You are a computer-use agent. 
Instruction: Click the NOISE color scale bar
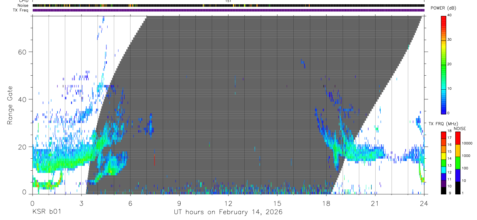(458, 163)
